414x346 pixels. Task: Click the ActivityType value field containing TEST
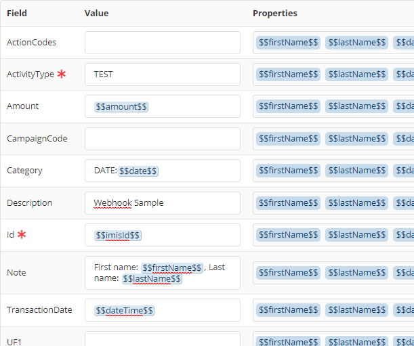pyautogui.click(x=162, y=74)
